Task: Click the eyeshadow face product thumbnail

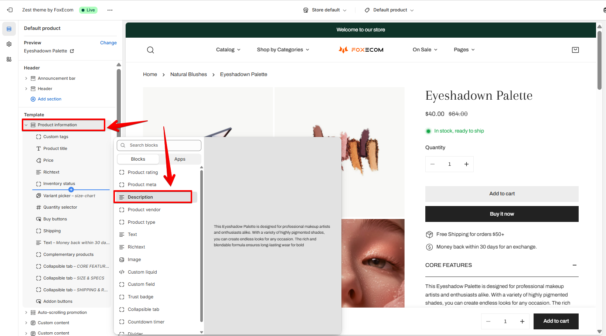Action: tap(373, 263)
